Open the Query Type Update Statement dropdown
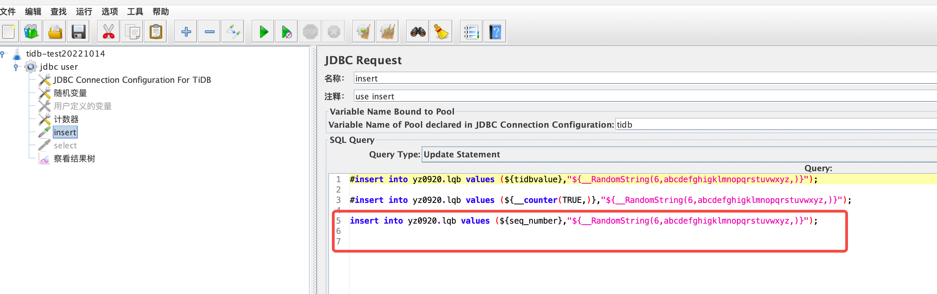 pos(680,154)
